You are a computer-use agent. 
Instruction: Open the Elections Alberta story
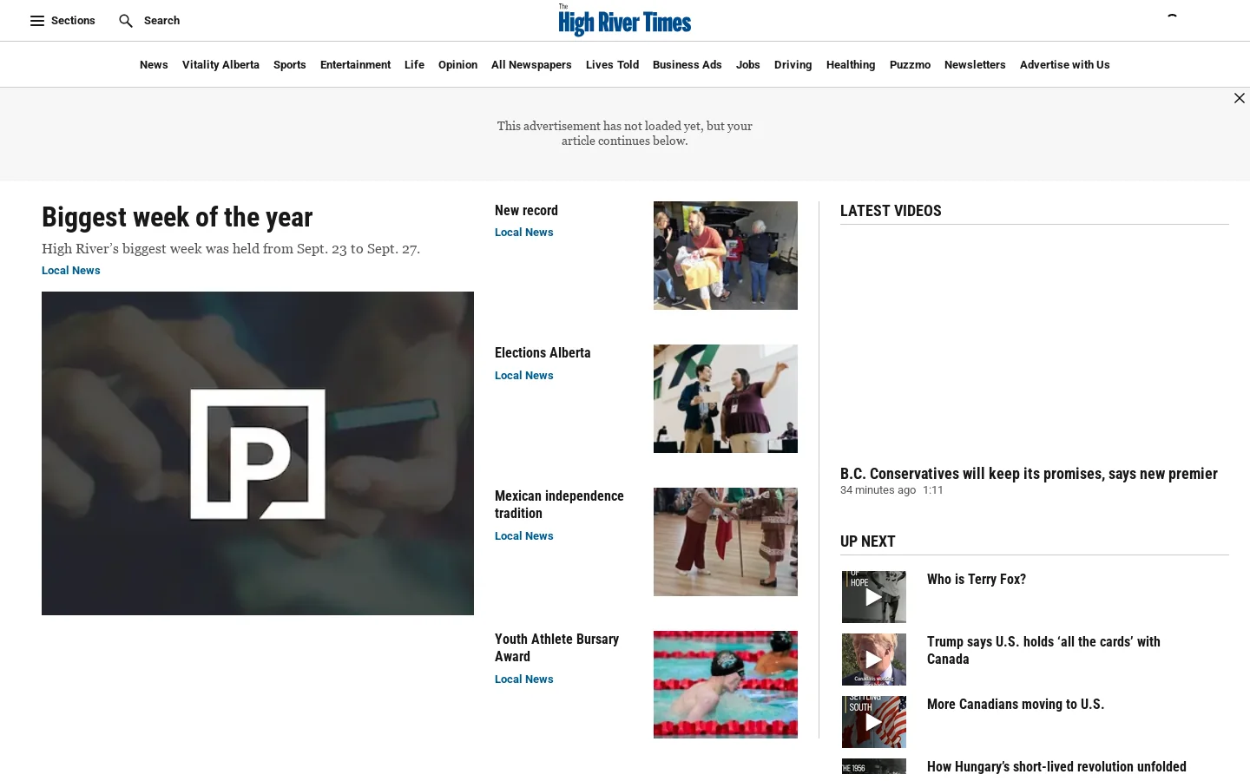point(543,353)
